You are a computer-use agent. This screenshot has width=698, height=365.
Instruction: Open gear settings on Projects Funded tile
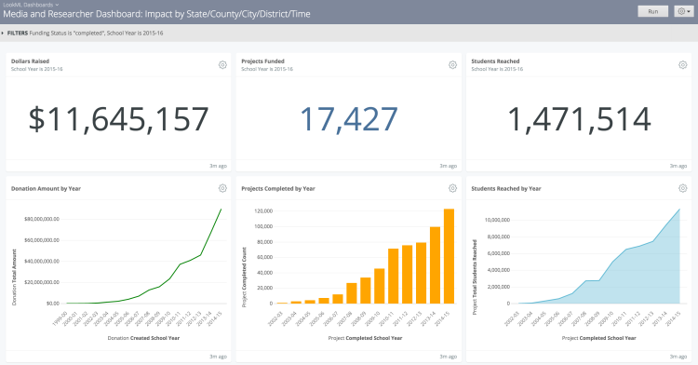(x=452, y=65)
